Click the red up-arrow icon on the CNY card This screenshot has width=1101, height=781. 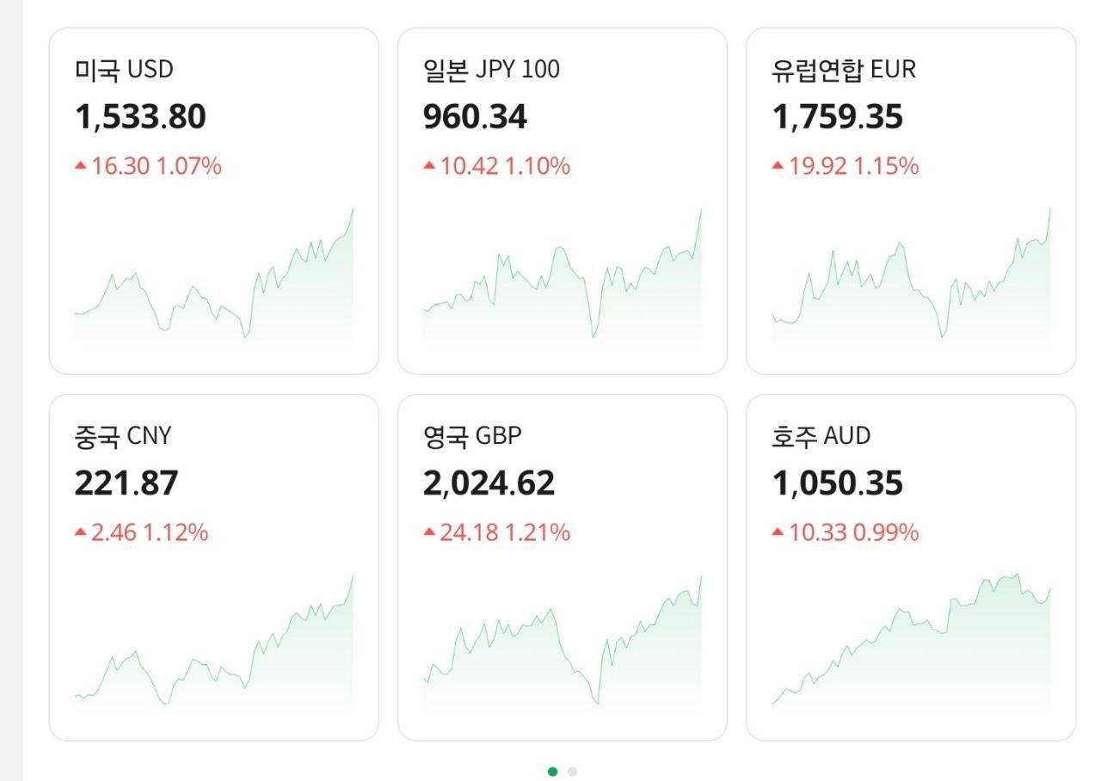(81, 532)
